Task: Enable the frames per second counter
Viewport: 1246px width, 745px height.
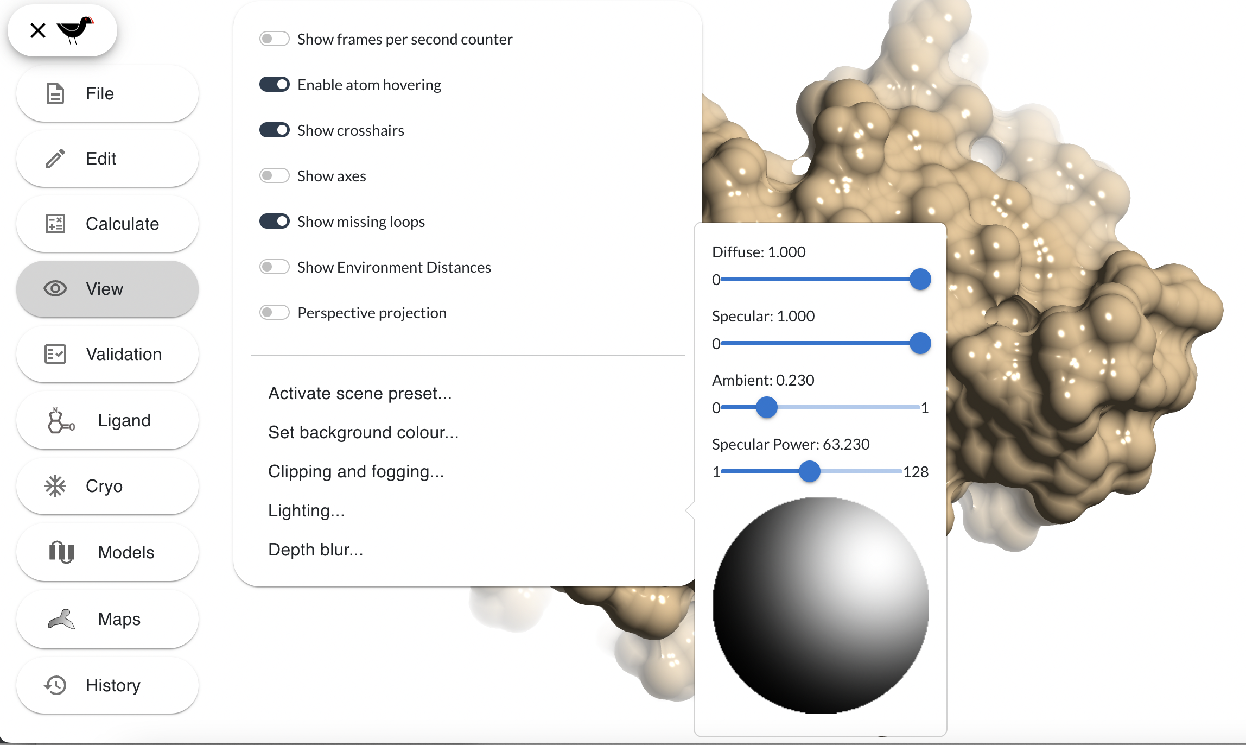Action: 274,39
